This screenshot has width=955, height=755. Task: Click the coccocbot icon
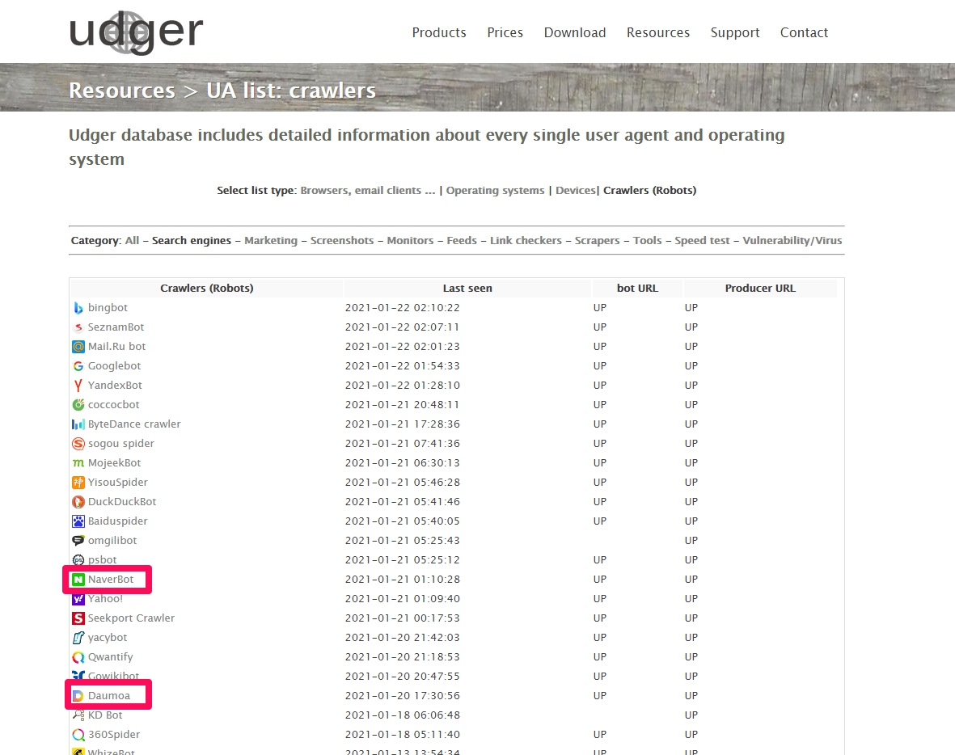[78, 405]
